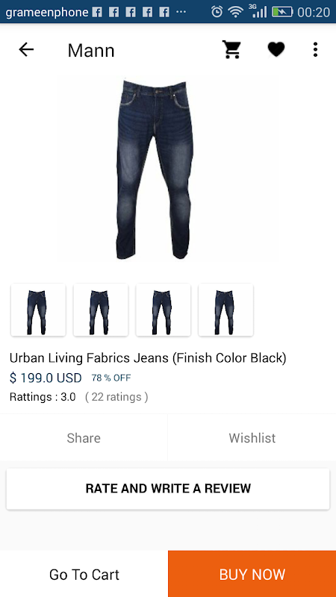The image size is (336, 597).
Task: Tap the Wi-Fi status bar icon
Action: pyautogui.click(x=236, y=12)
